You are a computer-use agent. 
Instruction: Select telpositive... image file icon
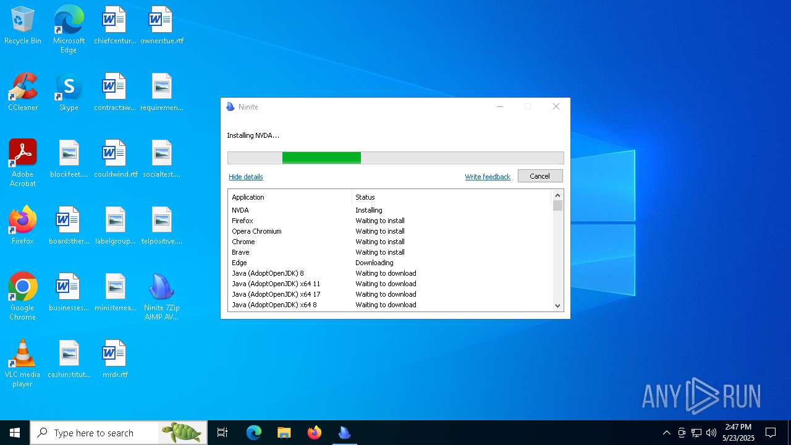(162, 226)
